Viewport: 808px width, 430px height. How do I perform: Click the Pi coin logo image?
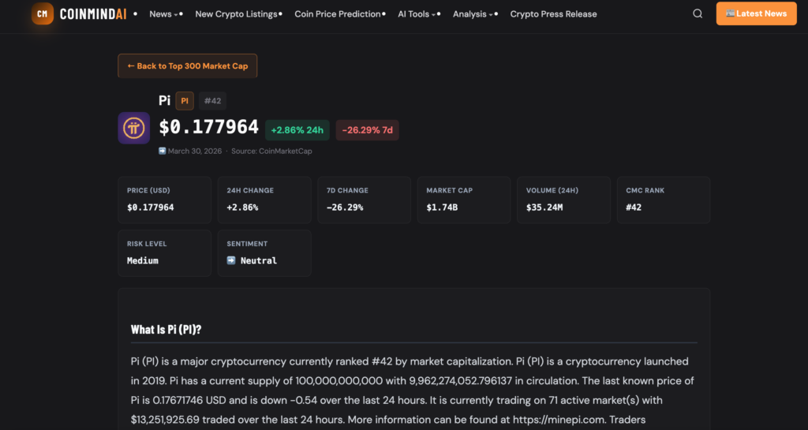134,129
